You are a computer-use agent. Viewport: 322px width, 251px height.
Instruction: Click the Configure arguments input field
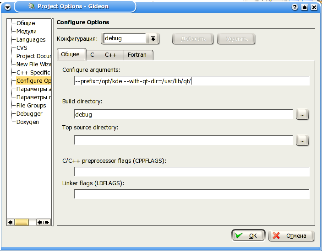point(191,81)
